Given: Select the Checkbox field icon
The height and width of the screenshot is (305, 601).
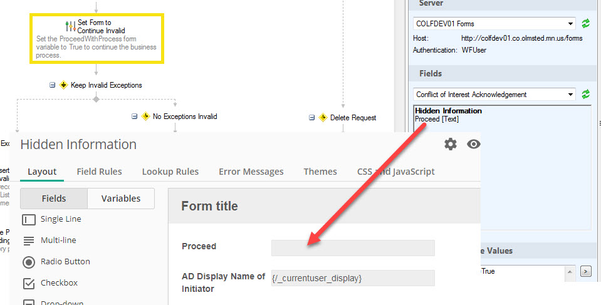Looking at the screenshot, I should tap(29, 284).
